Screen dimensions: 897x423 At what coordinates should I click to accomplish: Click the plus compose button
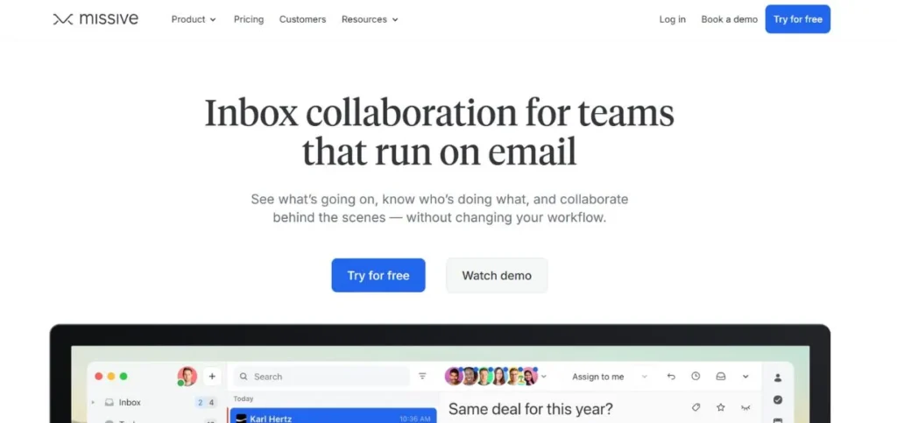(x=212, y=376)
